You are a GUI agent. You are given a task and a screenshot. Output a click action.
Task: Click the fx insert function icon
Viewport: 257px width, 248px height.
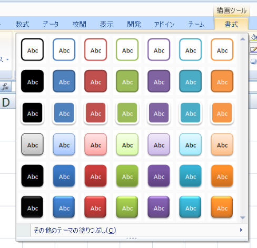tap(5, 87)
